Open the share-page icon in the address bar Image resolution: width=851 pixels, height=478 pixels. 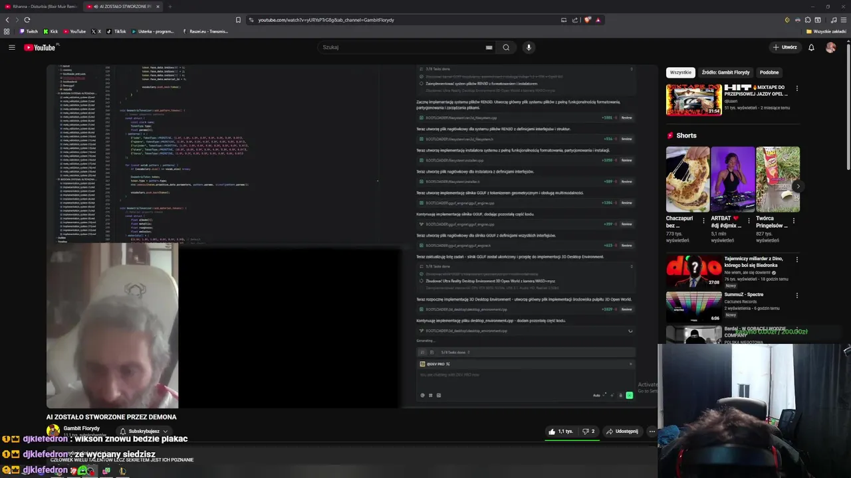pos(575,20)
